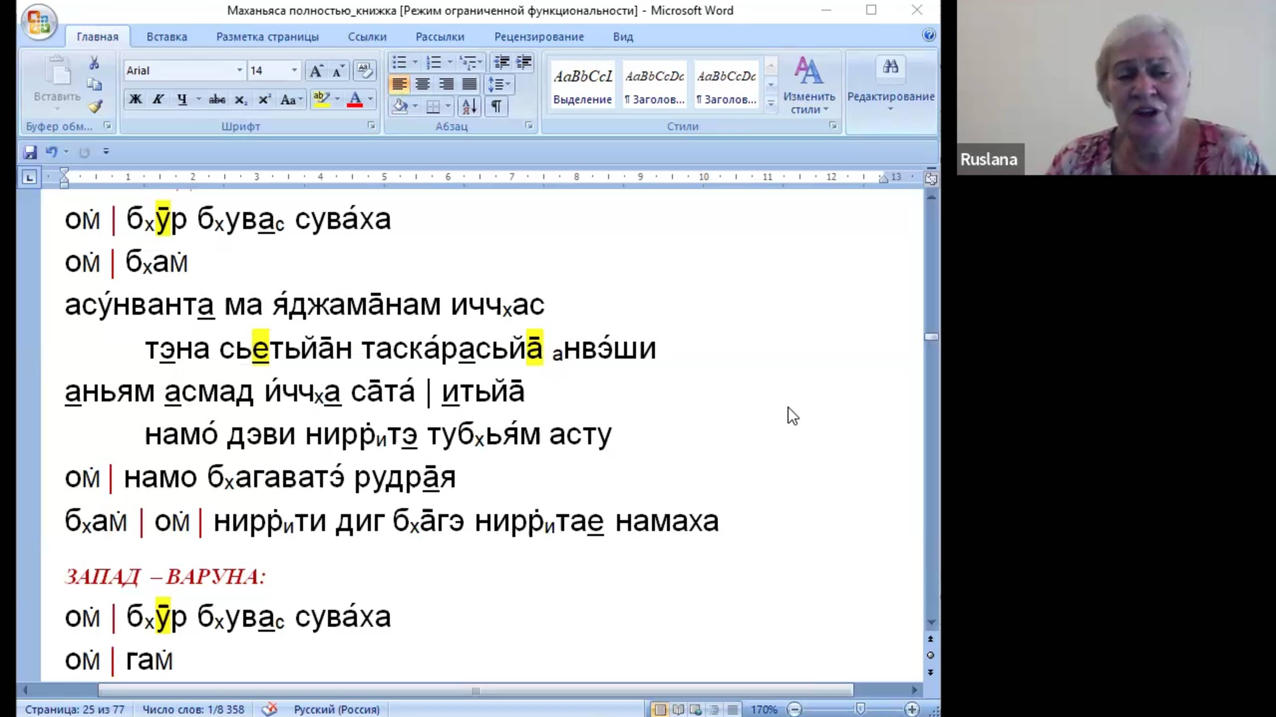Click the Sort A-Z icon
The width and height of the screenshot is (1276, 717).
coord(469,106)
